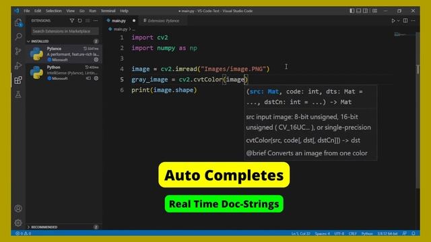Click UTF-8 encoding in status bar
This screenshot has width=431, height=242.
pos(339,233)
